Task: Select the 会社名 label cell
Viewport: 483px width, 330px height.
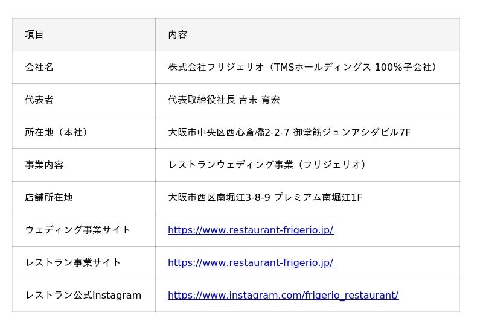Action: (x=84, y=67)
